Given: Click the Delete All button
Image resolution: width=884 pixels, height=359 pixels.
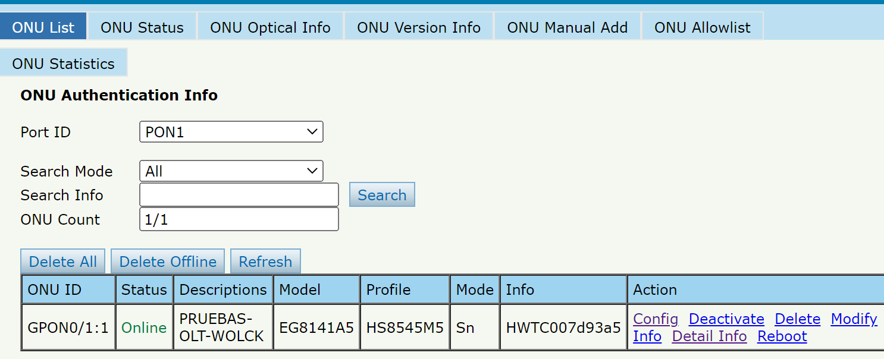Looking at the screenshot, I should click(63, 262).
